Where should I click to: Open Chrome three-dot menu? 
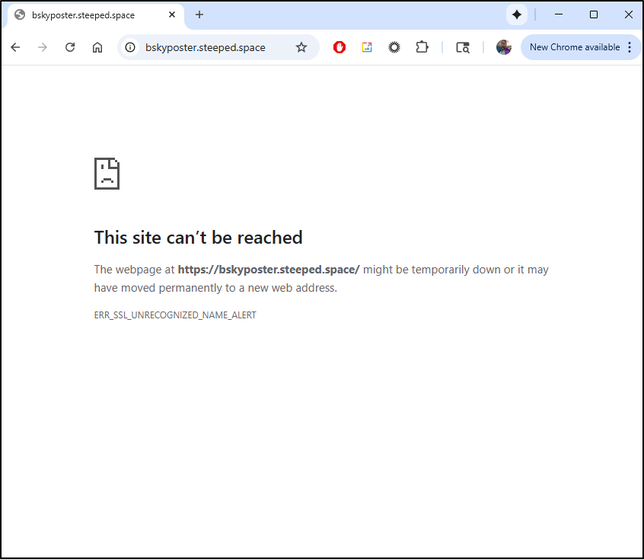pyautogui.click(x=630, y=47)
